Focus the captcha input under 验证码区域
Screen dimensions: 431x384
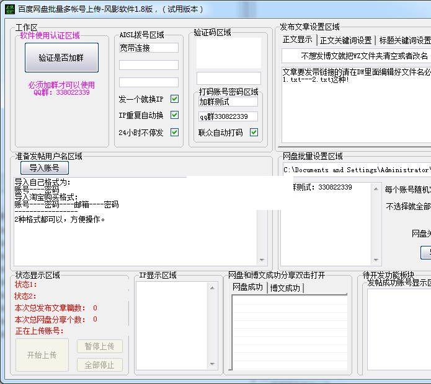pos(229,78)
